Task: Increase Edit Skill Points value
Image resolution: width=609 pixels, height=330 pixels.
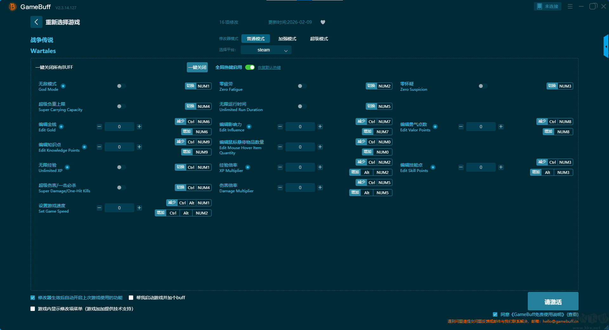Action: [x=501, y=167]
